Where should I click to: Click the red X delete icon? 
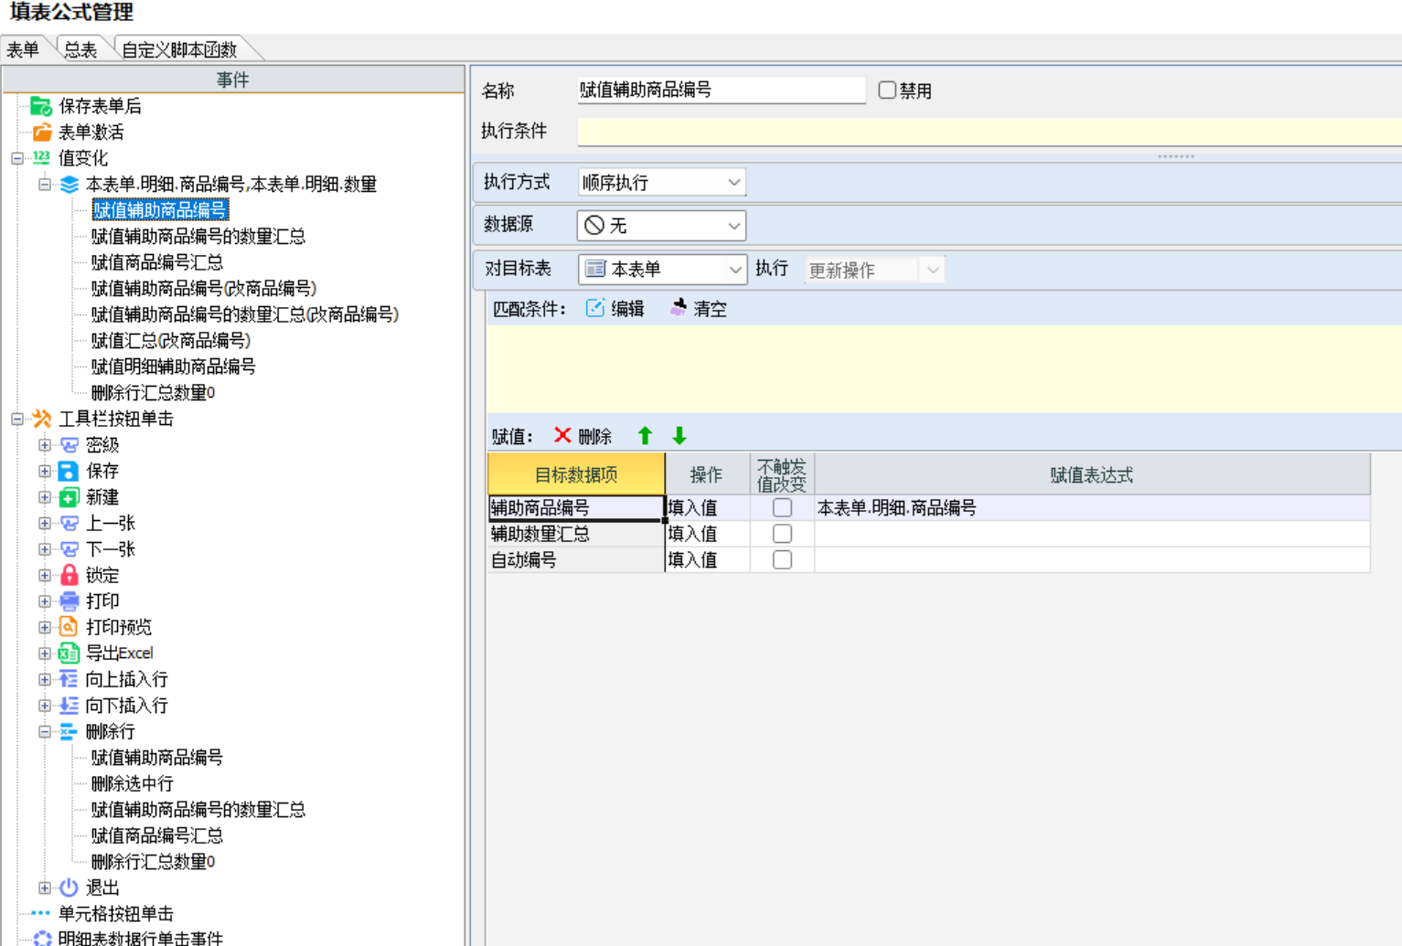click(562, 436)
